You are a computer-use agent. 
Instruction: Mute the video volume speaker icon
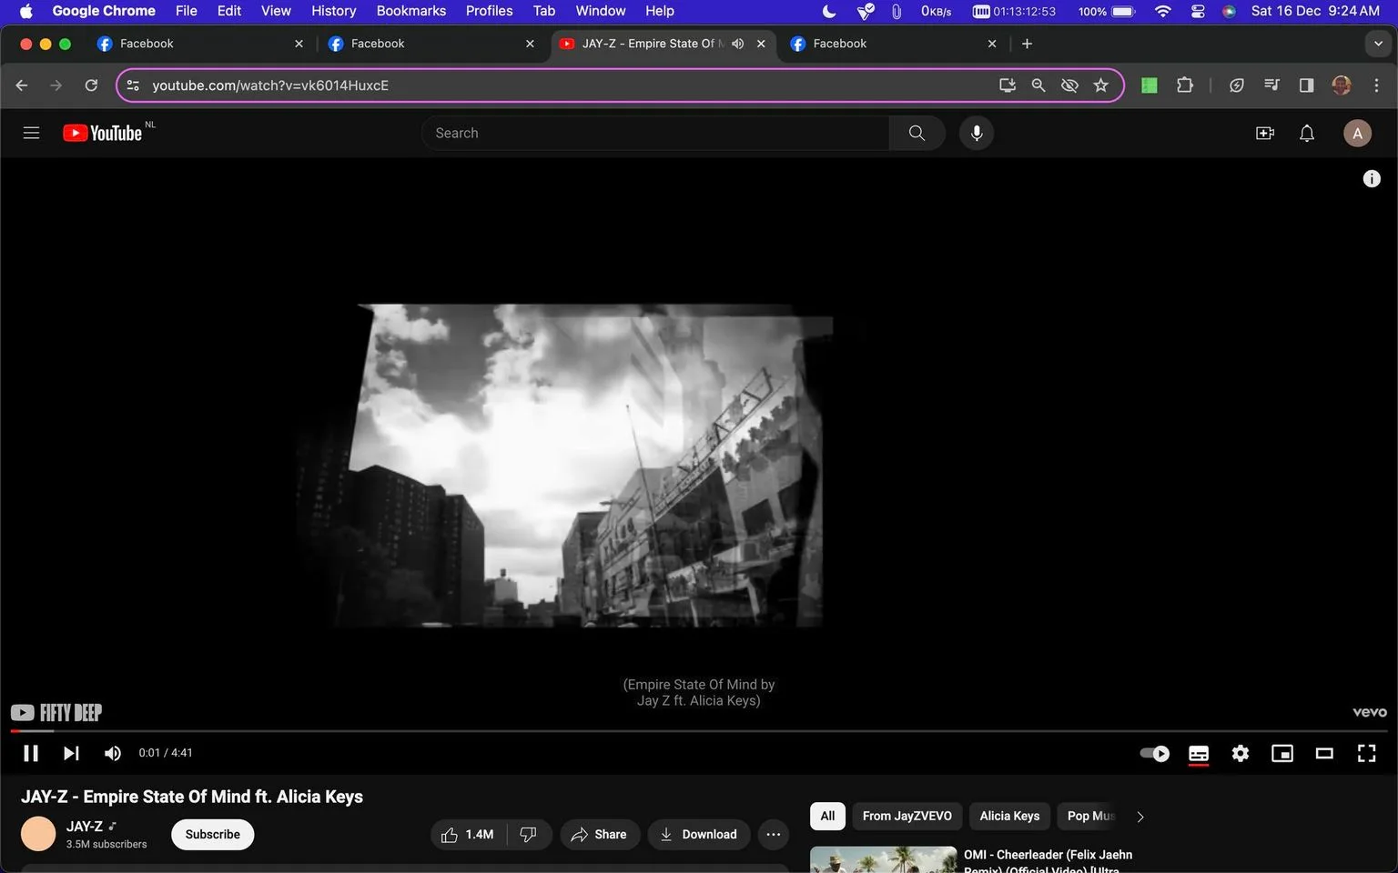[x=113, y=753]
